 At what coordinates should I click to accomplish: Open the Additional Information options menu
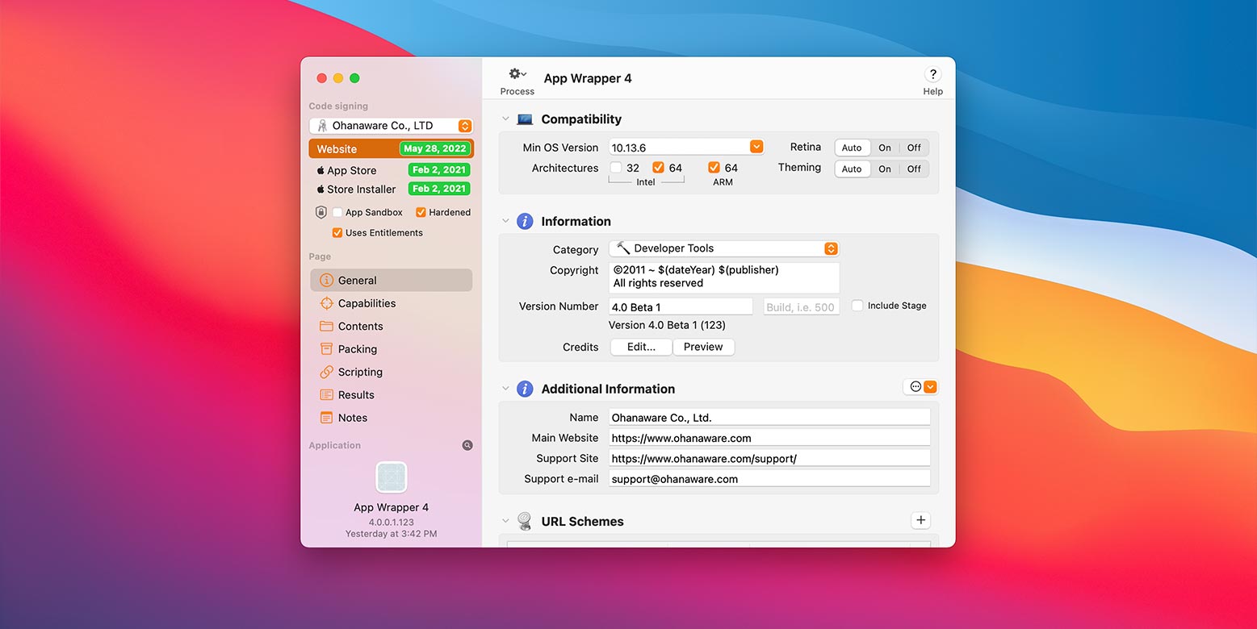(x=922, y=387)
